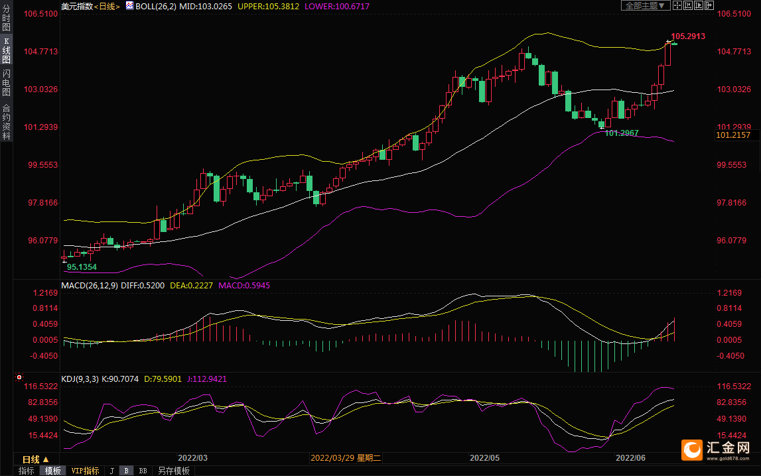Select template J
Viewport: 761px width, 476px height.
pyautogui.click(x=112, y=471)
